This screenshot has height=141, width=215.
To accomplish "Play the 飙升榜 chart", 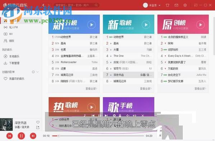I will (x=91, y=25).
